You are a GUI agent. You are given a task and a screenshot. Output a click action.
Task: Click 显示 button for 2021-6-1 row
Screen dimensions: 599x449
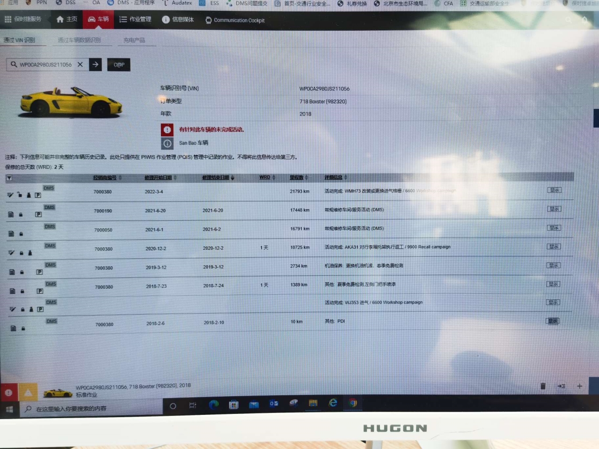[554, 228]
